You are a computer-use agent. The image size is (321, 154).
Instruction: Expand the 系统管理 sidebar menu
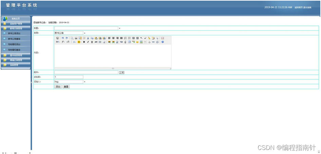(16, 65)
